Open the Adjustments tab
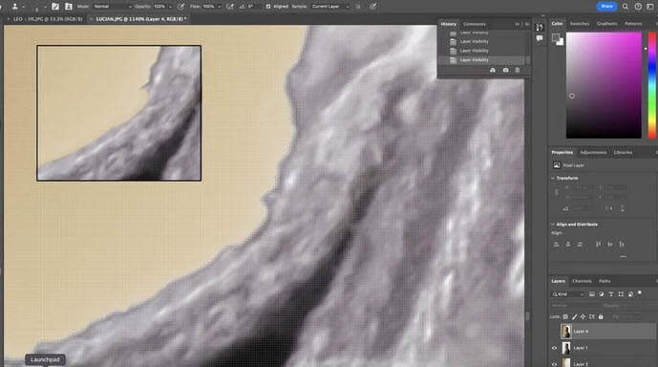 pyautogui.click(x=593, y=152)
